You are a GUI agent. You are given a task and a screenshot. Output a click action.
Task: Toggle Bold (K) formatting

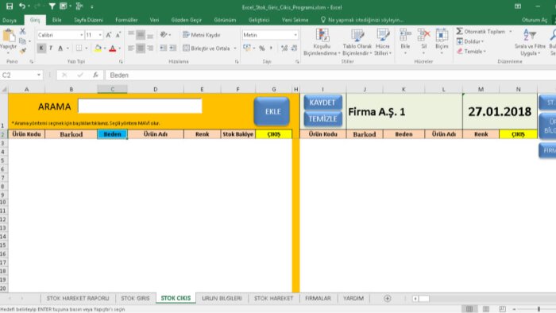pyautogui.click(x=41, y=48)
